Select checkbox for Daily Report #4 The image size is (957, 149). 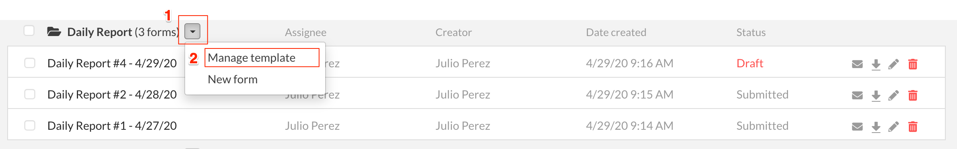(x=30, y=63)
